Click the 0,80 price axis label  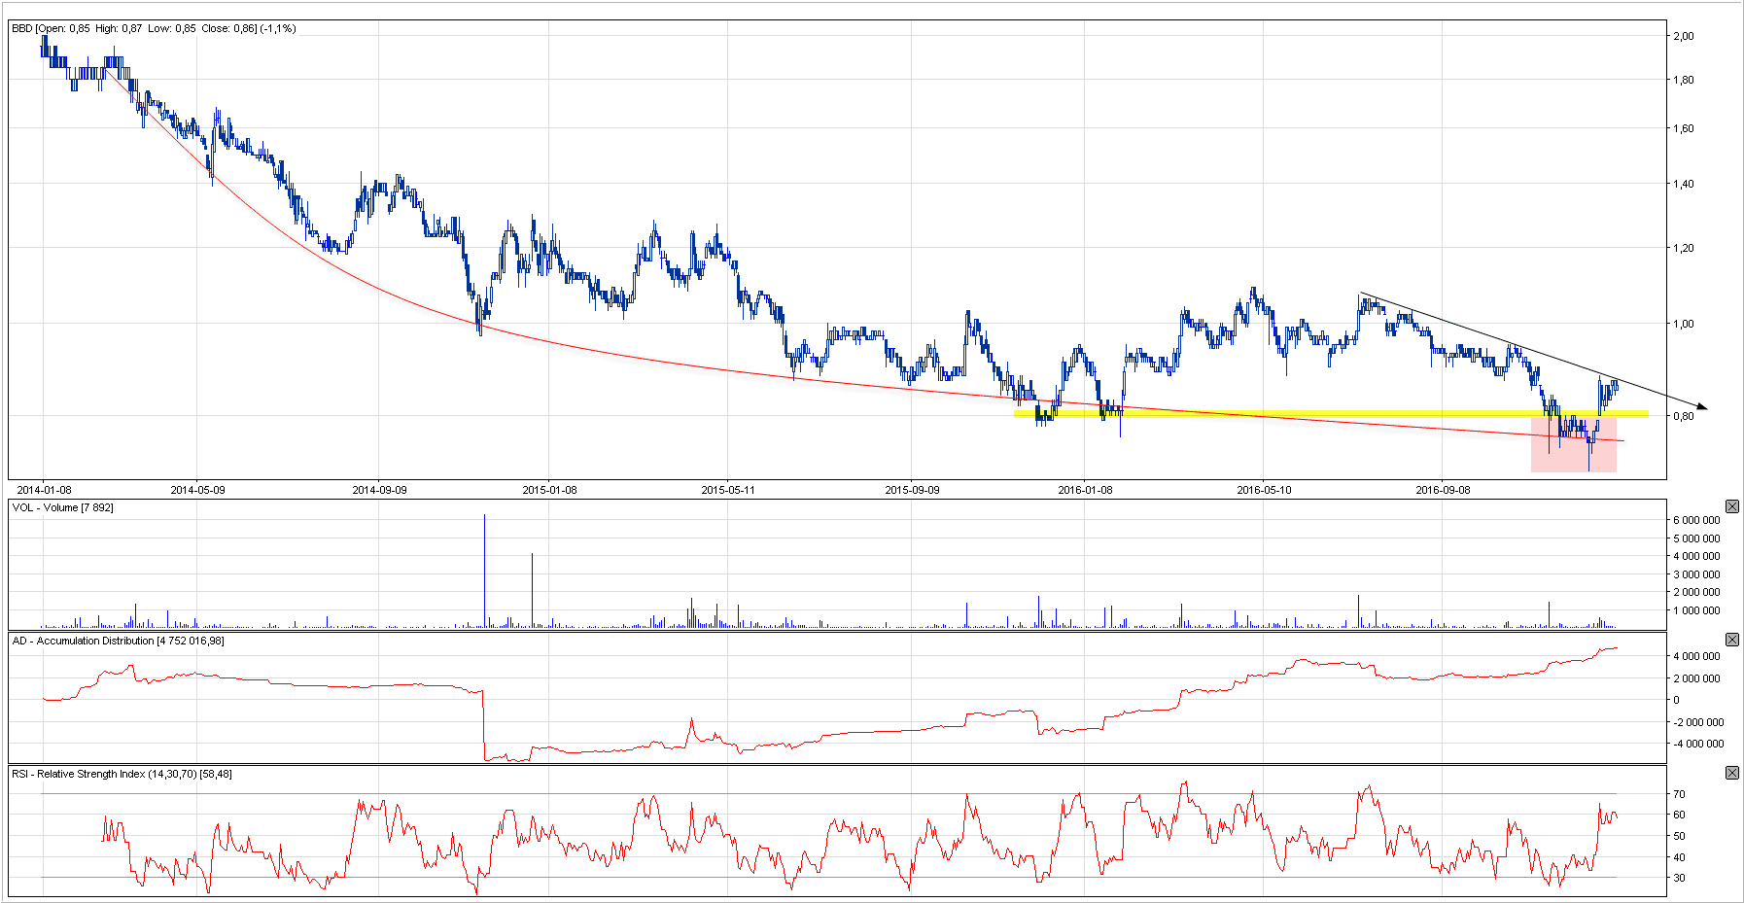1683,416
